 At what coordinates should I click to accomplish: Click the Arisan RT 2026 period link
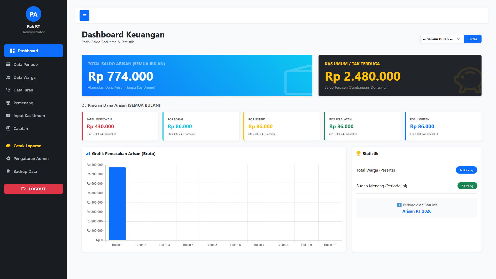pos(417,211)
